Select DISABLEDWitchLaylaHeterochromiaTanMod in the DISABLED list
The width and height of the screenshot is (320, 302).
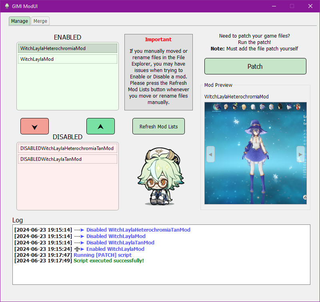67,148
